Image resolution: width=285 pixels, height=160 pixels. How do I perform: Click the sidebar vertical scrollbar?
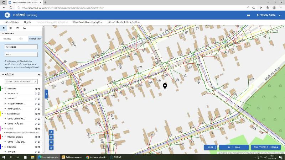tap(43, 71)
